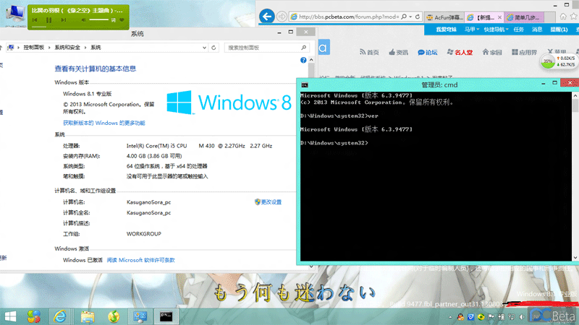Pause the music player widget
This screenshot has height=325, width=579.
48,20
